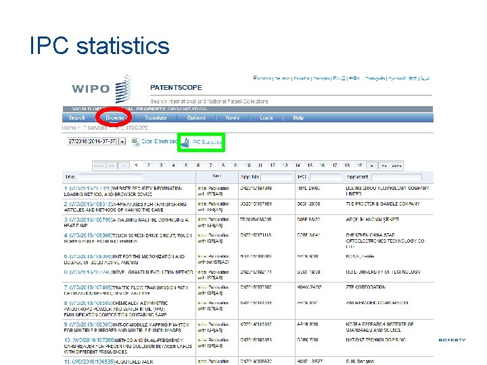Select ZTE CORPORATION applicant cell
The height and width of the screenshot is (365, 487).
click(x=365, y=287)
